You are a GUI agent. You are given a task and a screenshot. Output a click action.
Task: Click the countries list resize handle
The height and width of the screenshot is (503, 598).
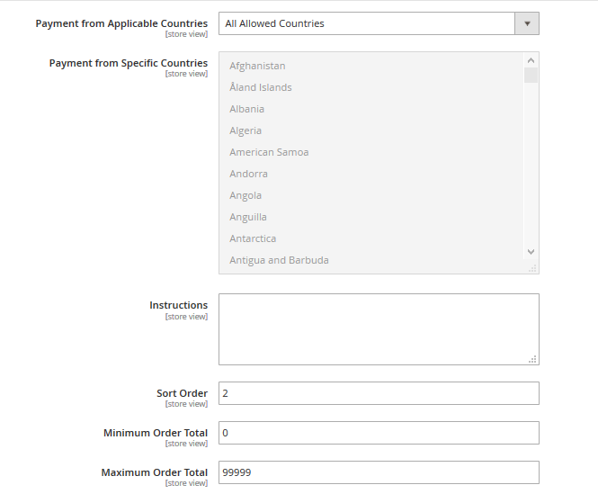pos(532,267)
